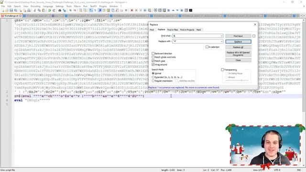Select the Extended search mode radio button
This screenshot has width=306, height=172.
[x=153, y=77]
